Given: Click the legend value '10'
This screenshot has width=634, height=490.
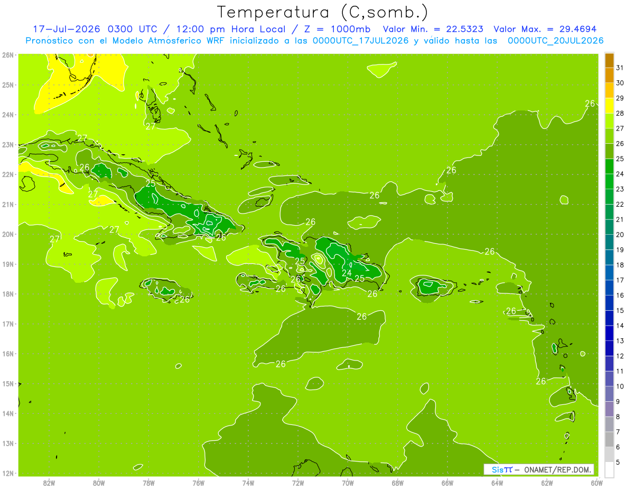Looking at the screenshot, I should (x=620, y=386).
